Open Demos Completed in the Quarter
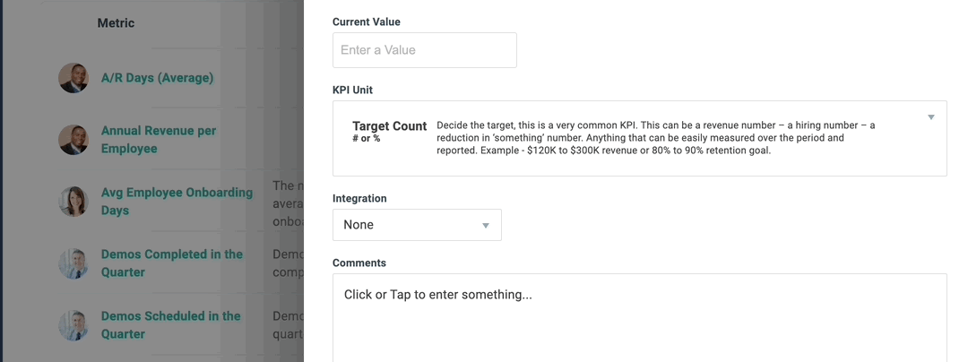Screen dimensions: 968x362 171,263
